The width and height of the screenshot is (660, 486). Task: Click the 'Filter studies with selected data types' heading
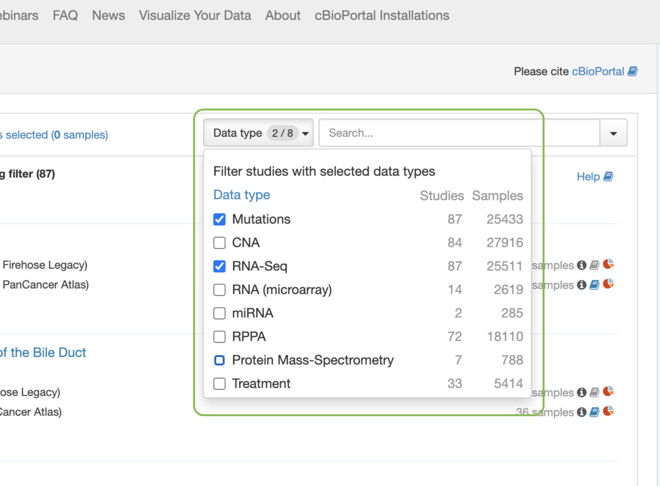pos(324,171)
